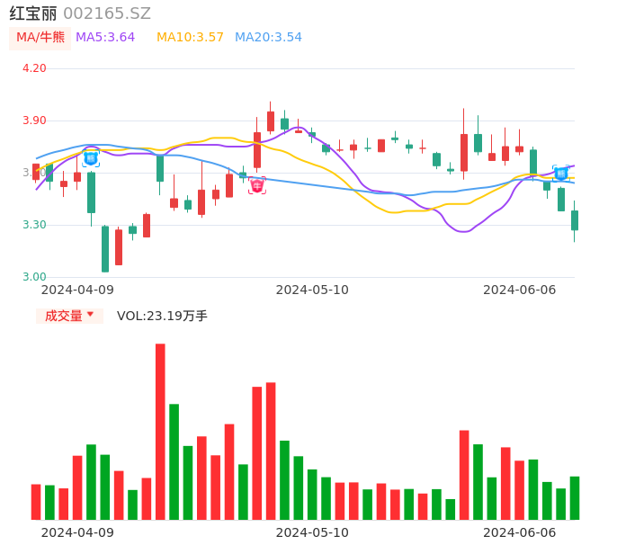617x545 pixels.
Task: Click the 3.00 price axis label
Action: click(33, 277)
